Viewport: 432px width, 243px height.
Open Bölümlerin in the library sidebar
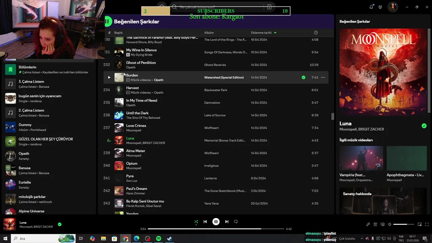coord(49,70)
